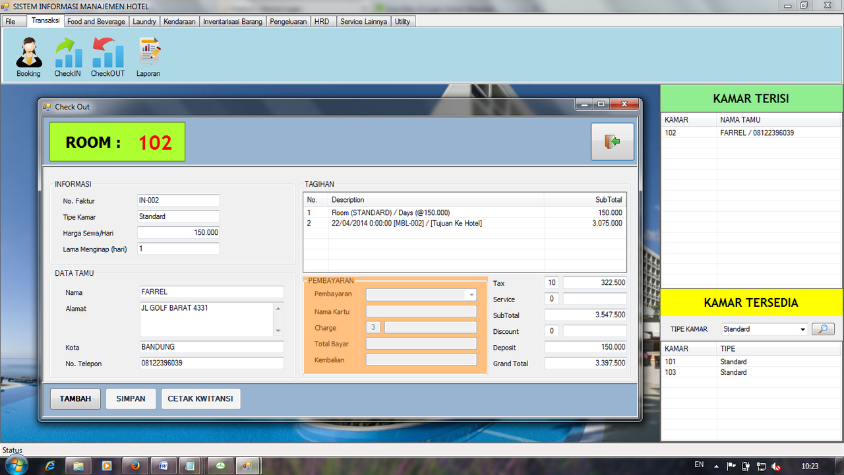Click the SubTotal column header in Tagihan
The height and width of the screenshot is (475, 844).
585,200
